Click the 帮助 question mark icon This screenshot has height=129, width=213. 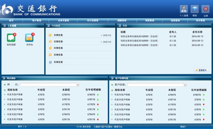pyautogui.click(x=195, y=9)
